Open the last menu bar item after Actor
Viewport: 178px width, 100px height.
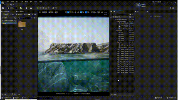point(41,2)
